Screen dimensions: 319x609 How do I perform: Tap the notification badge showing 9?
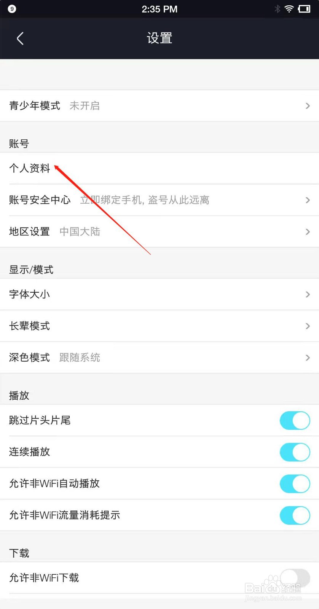12,9
